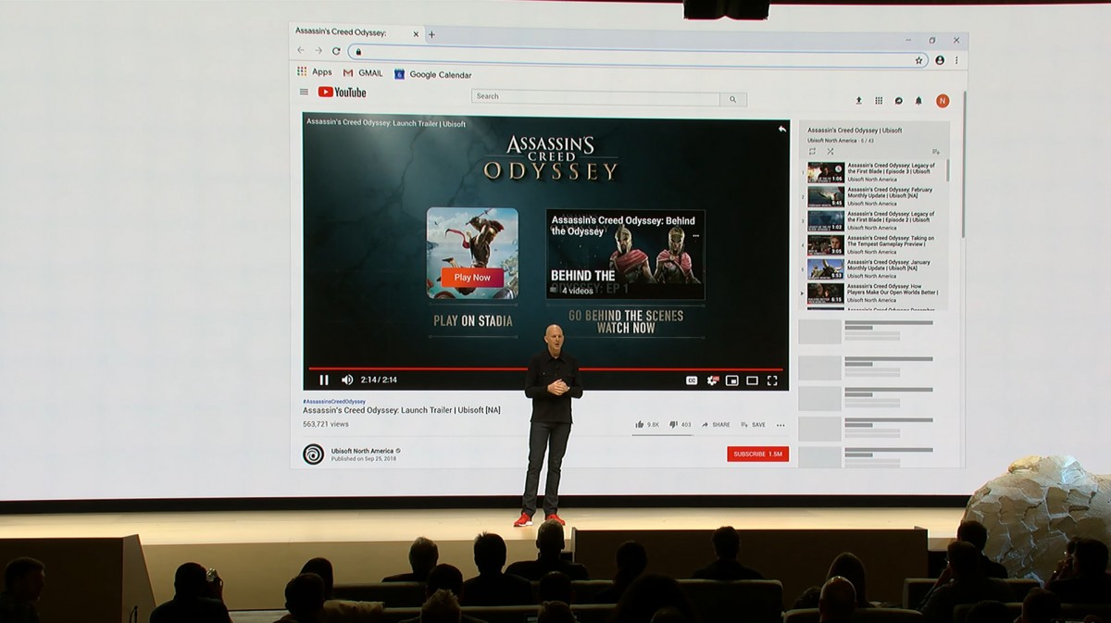
Task: Toggle closed captions on the player
Action: point(692,380)
